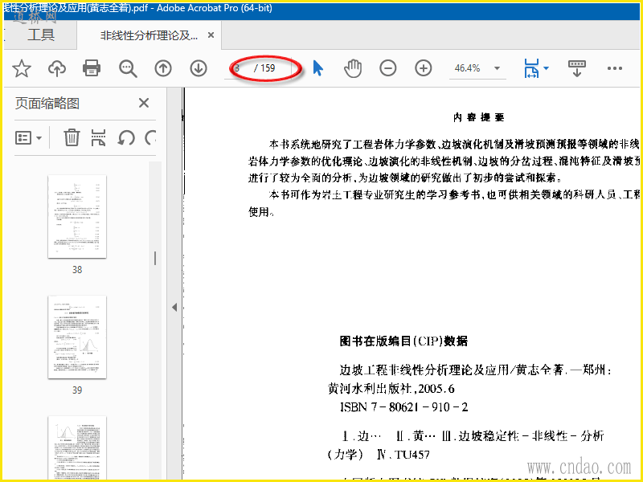Click the fit width page icon
Viewport: 643px width, 482px height.
531,68
